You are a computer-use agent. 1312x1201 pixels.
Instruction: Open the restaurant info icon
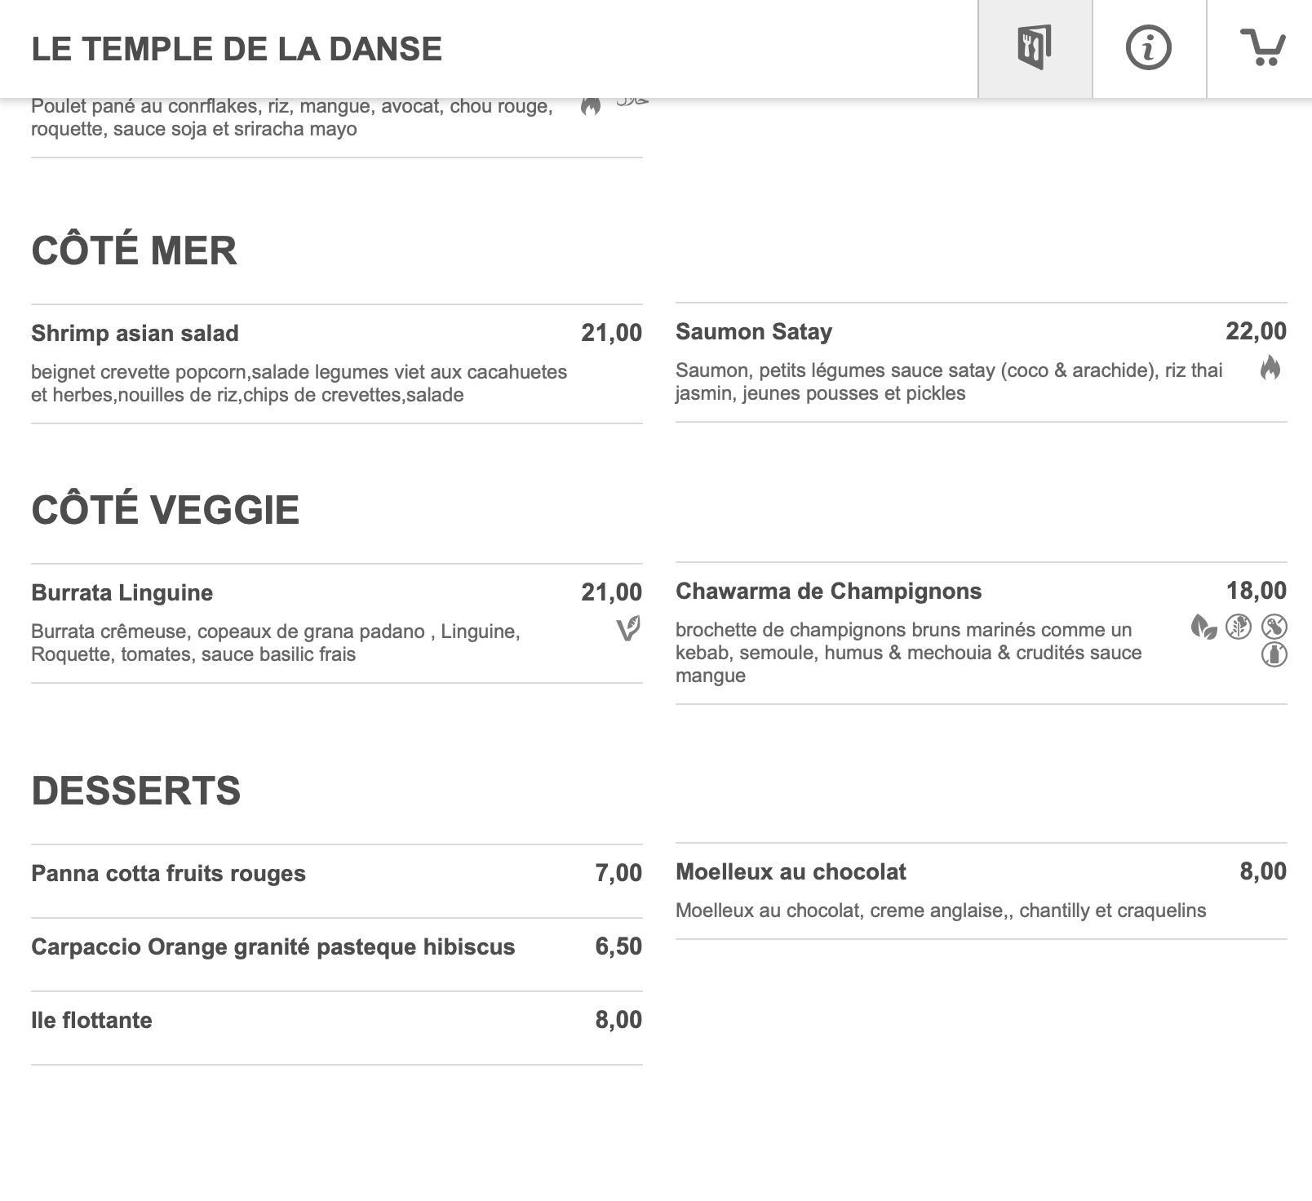pos(1149,48)
